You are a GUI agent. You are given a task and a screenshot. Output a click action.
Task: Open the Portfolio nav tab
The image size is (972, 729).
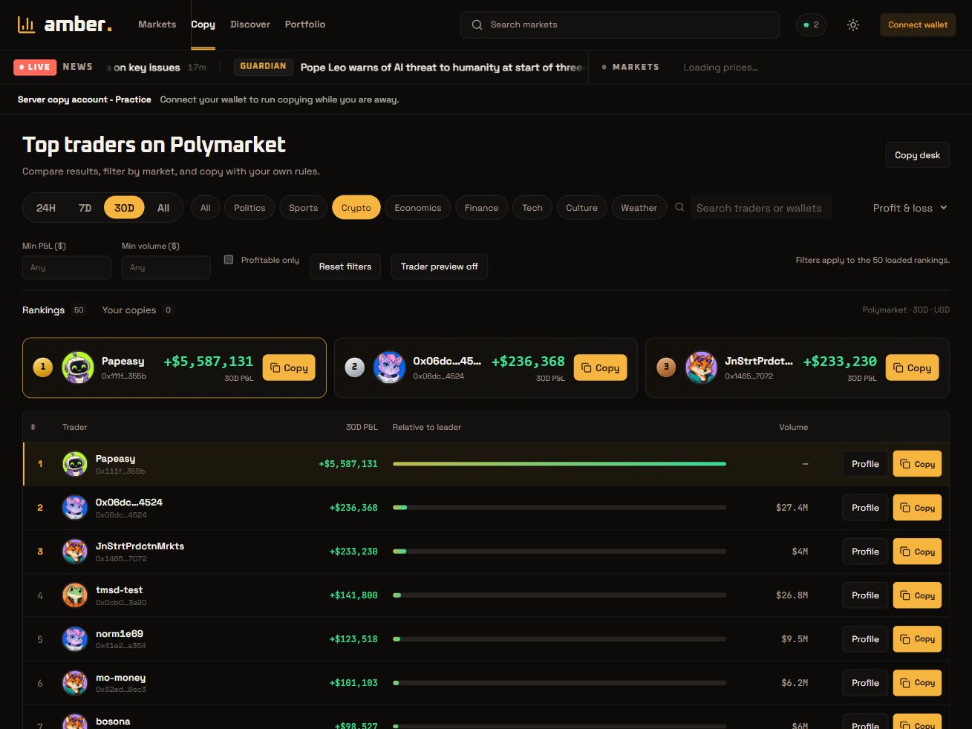pyautogui.click(x=305, y=24)
